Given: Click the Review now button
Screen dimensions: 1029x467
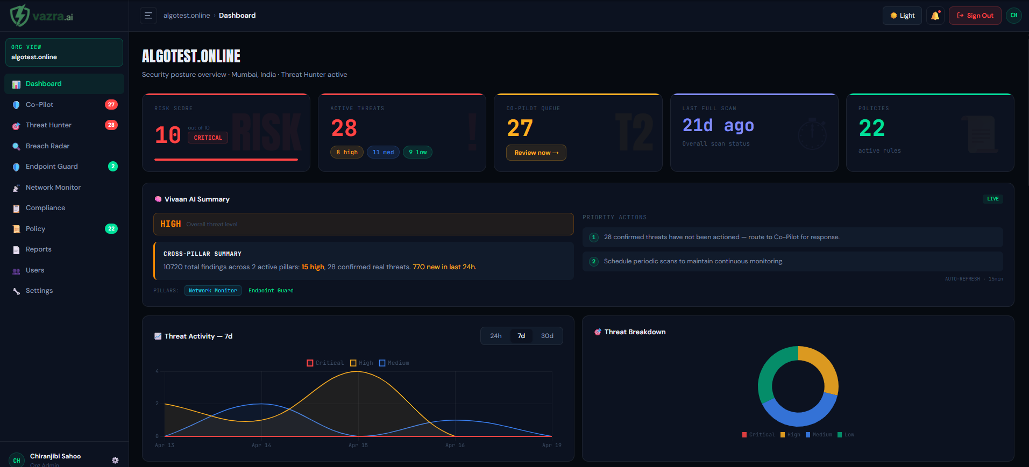Looking at the screenshot, I should [x=536, y=153].
